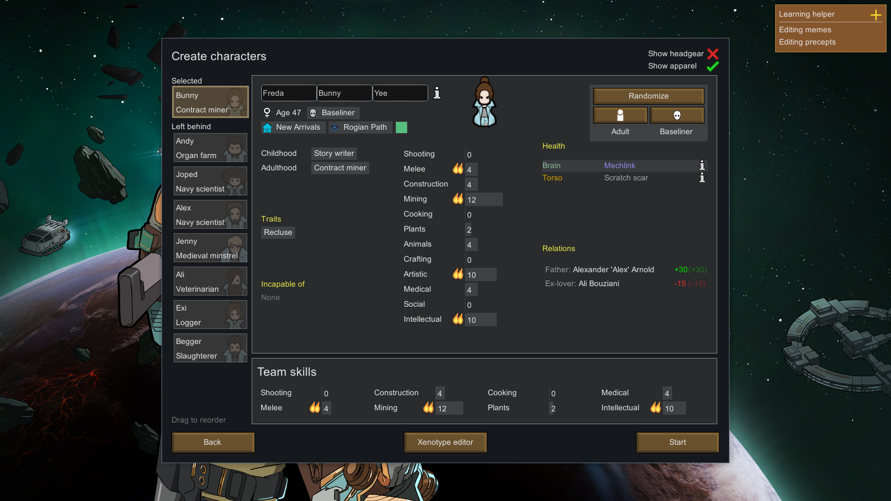Open the Xenotype editor
The height and width of the screenshot is (501, 891).
click(445, 443)
